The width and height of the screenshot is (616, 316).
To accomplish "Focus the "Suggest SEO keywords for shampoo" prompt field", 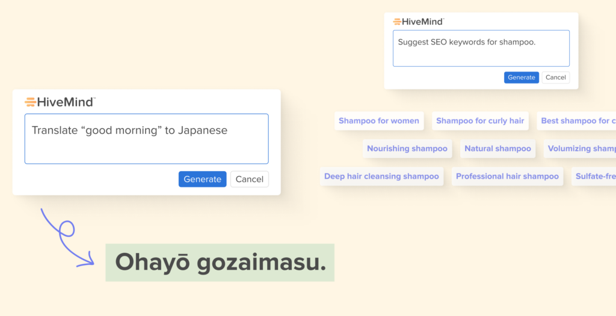I will (481, 48).
